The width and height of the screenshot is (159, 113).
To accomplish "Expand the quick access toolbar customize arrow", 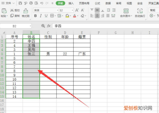I will pyautogui.click(x=52, y=3).
